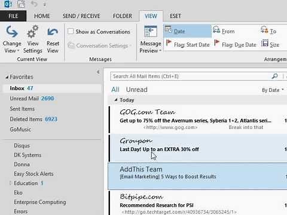Arrange by Flag: Start Date
Image resolution: width=287 pixels, height=215 pixels.
point(188,44)
